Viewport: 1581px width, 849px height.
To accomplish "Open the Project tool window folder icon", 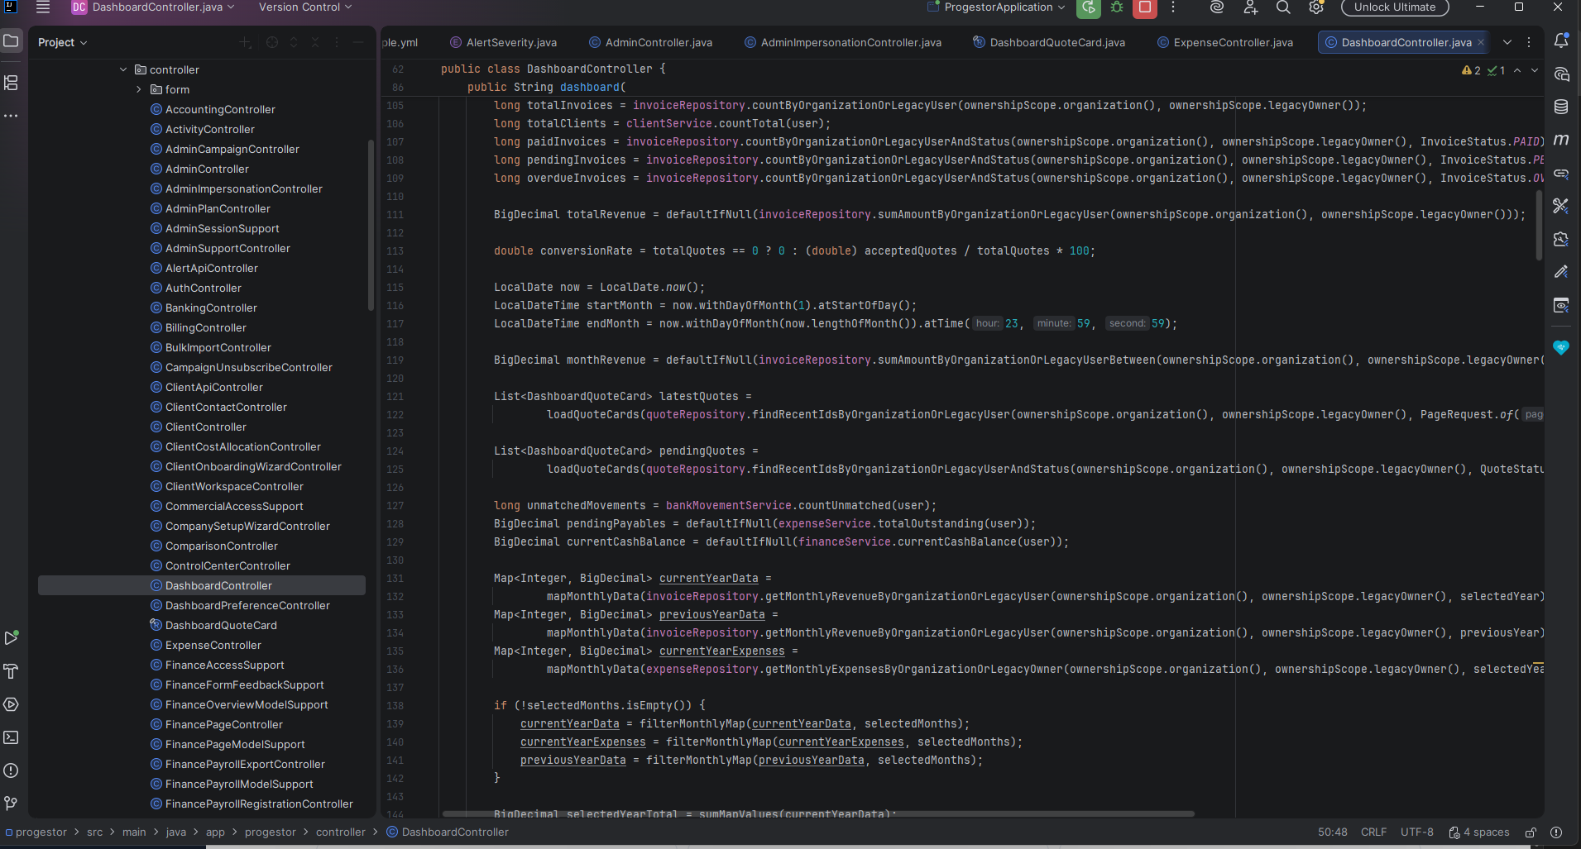I will 12,41.
